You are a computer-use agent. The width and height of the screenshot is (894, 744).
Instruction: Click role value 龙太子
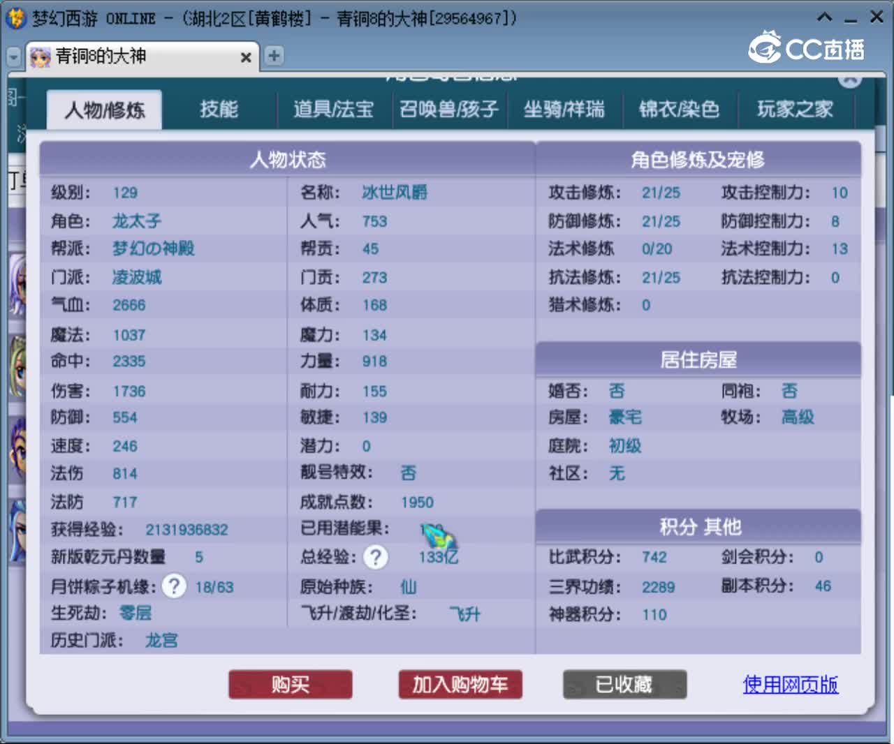137,221
